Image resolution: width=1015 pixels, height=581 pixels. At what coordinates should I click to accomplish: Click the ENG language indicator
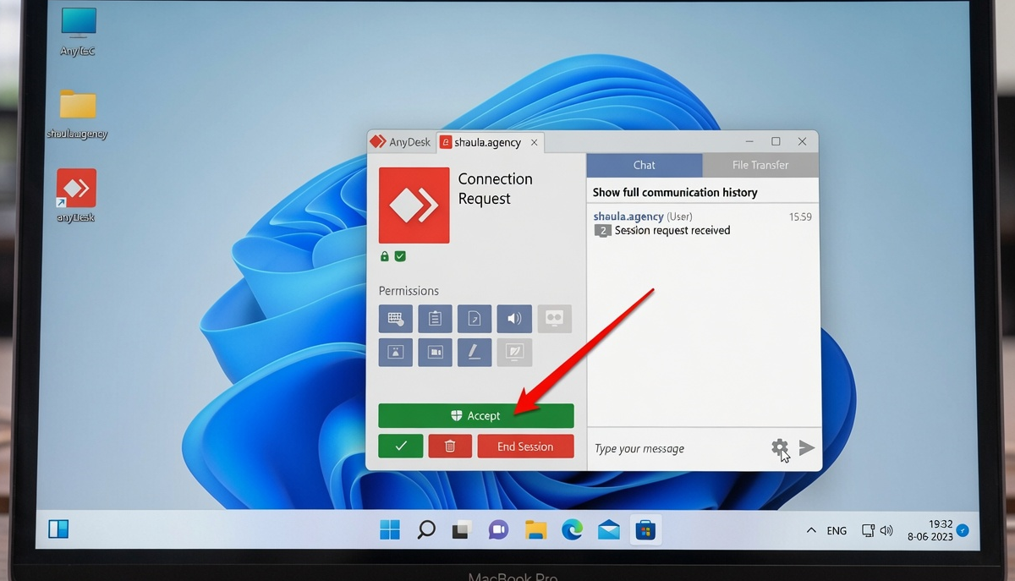tap(837, 531)
